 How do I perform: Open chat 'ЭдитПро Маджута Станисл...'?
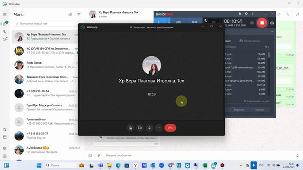click(45, 107)
